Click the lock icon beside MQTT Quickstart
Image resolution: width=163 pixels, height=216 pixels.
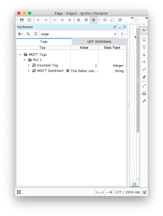pos(68,70)
